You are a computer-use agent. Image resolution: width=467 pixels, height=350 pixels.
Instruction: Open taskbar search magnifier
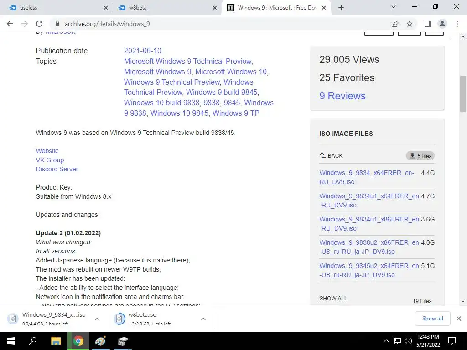[x=33, y=341]
